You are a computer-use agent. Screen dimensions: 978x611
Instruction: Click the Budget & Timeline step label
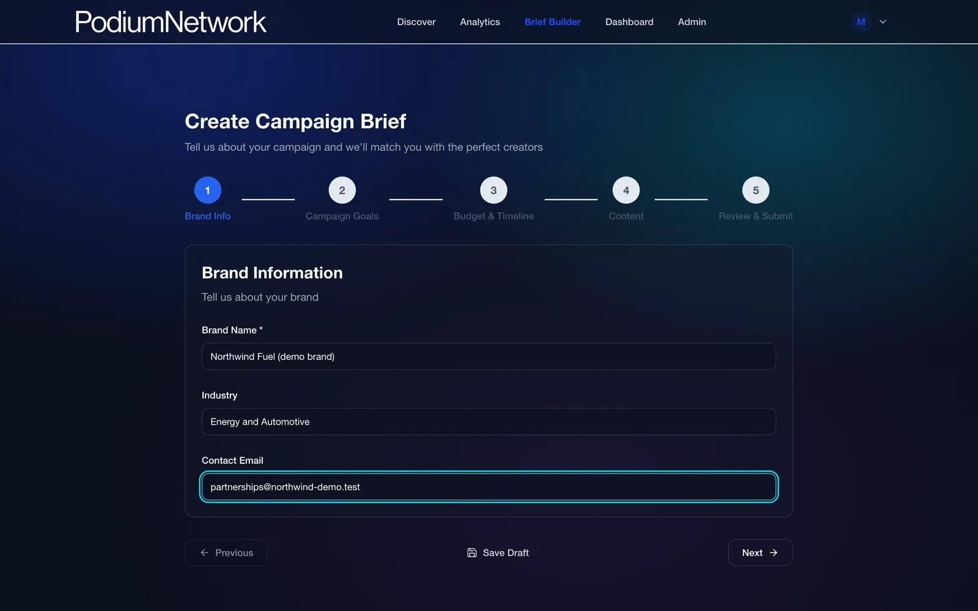493,216
